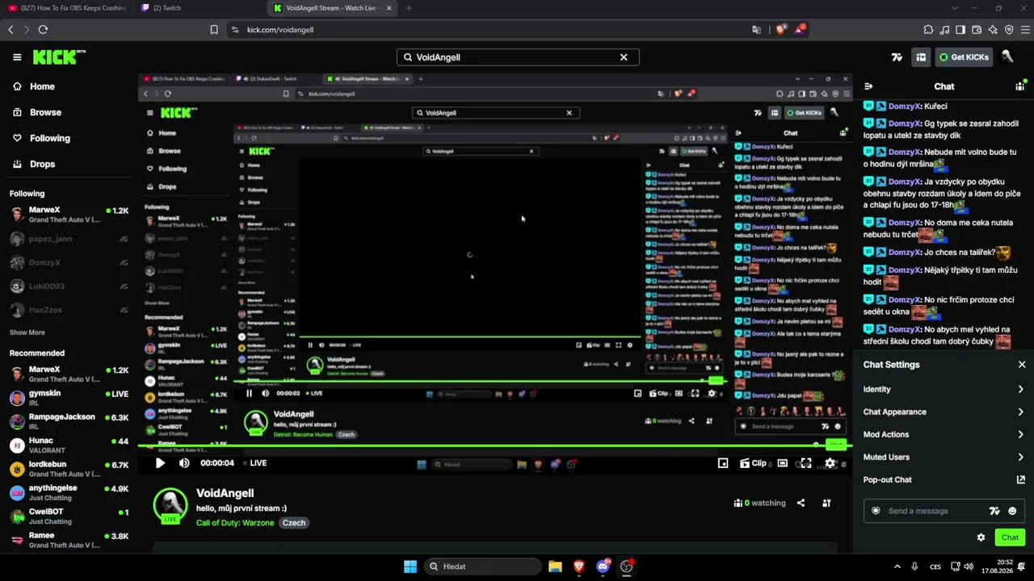
Task: Open the emoji picker in the chat box
Action: (1012, 511)
